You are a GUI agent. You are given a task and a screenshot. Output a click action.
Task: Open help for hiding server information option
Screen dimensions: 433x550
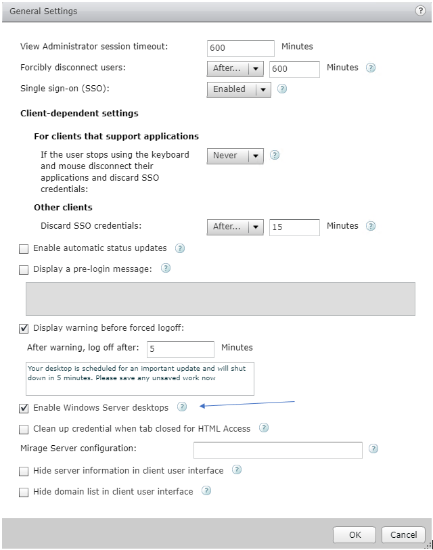click(237, 469)
